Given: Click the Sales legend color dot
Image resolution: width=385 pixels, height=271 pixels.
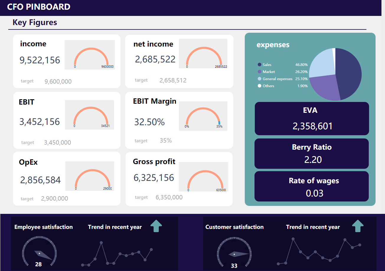Looking at the screenshot, I should click(260, 65).
